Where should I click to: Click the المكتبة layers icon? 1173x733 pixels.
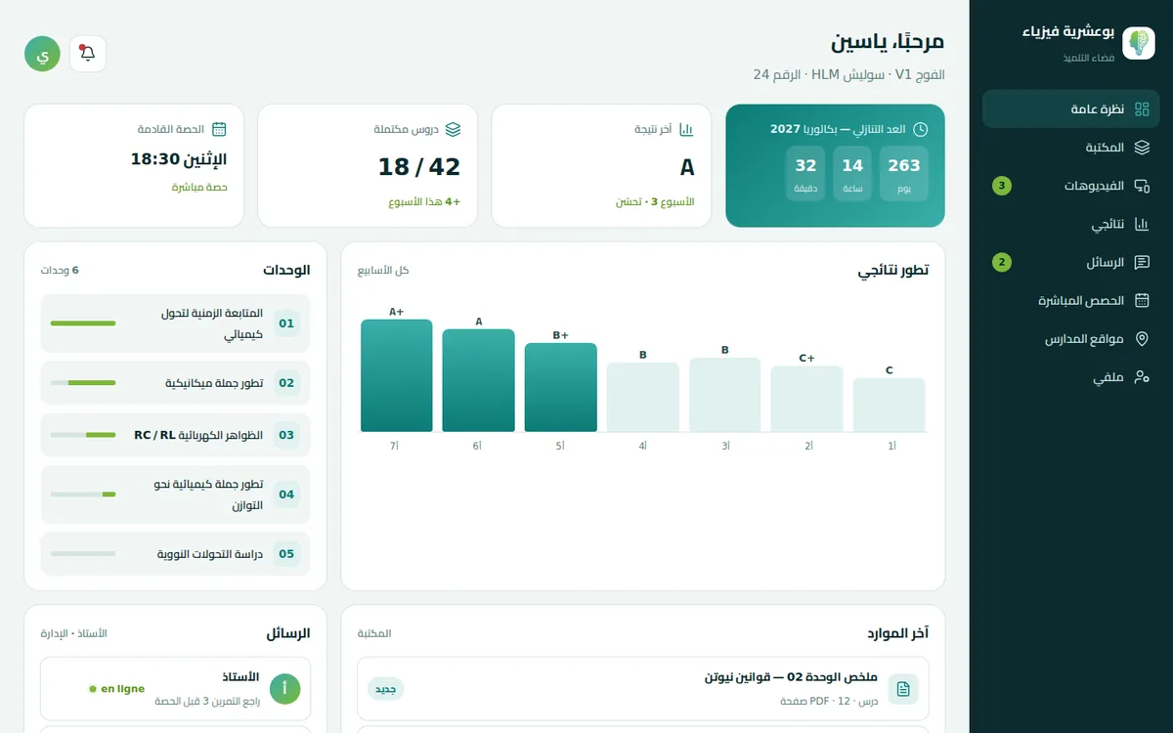coord(1142,148)
